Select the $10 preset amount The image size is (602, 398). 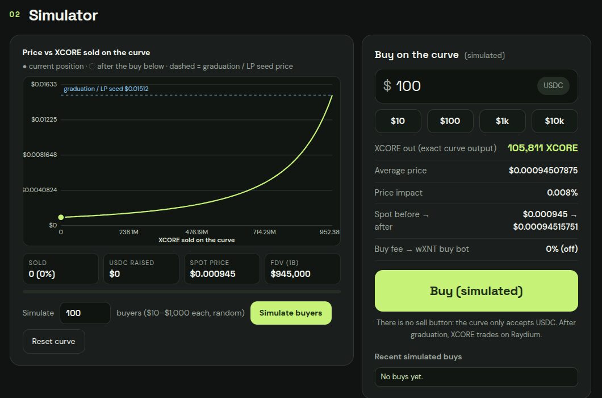(398, 121)
